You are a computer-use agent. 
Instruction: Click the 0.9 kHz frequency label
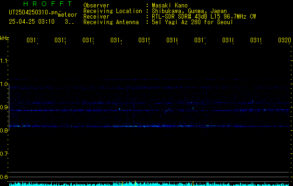[x=4, y=107]
